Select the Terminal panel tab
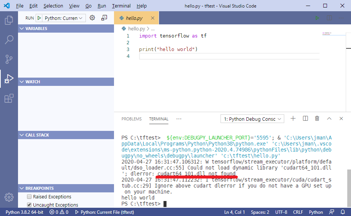The width and height of the screenshot is (351, 216). 159,119
